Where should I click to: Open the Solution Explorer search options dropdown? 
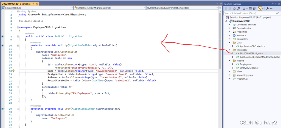(280, 13)
